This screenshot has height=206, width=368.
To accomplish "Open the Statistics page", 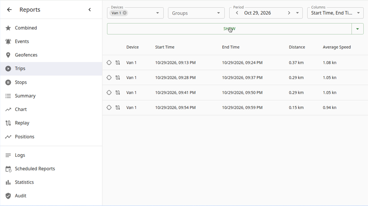I will coord(51,182).
